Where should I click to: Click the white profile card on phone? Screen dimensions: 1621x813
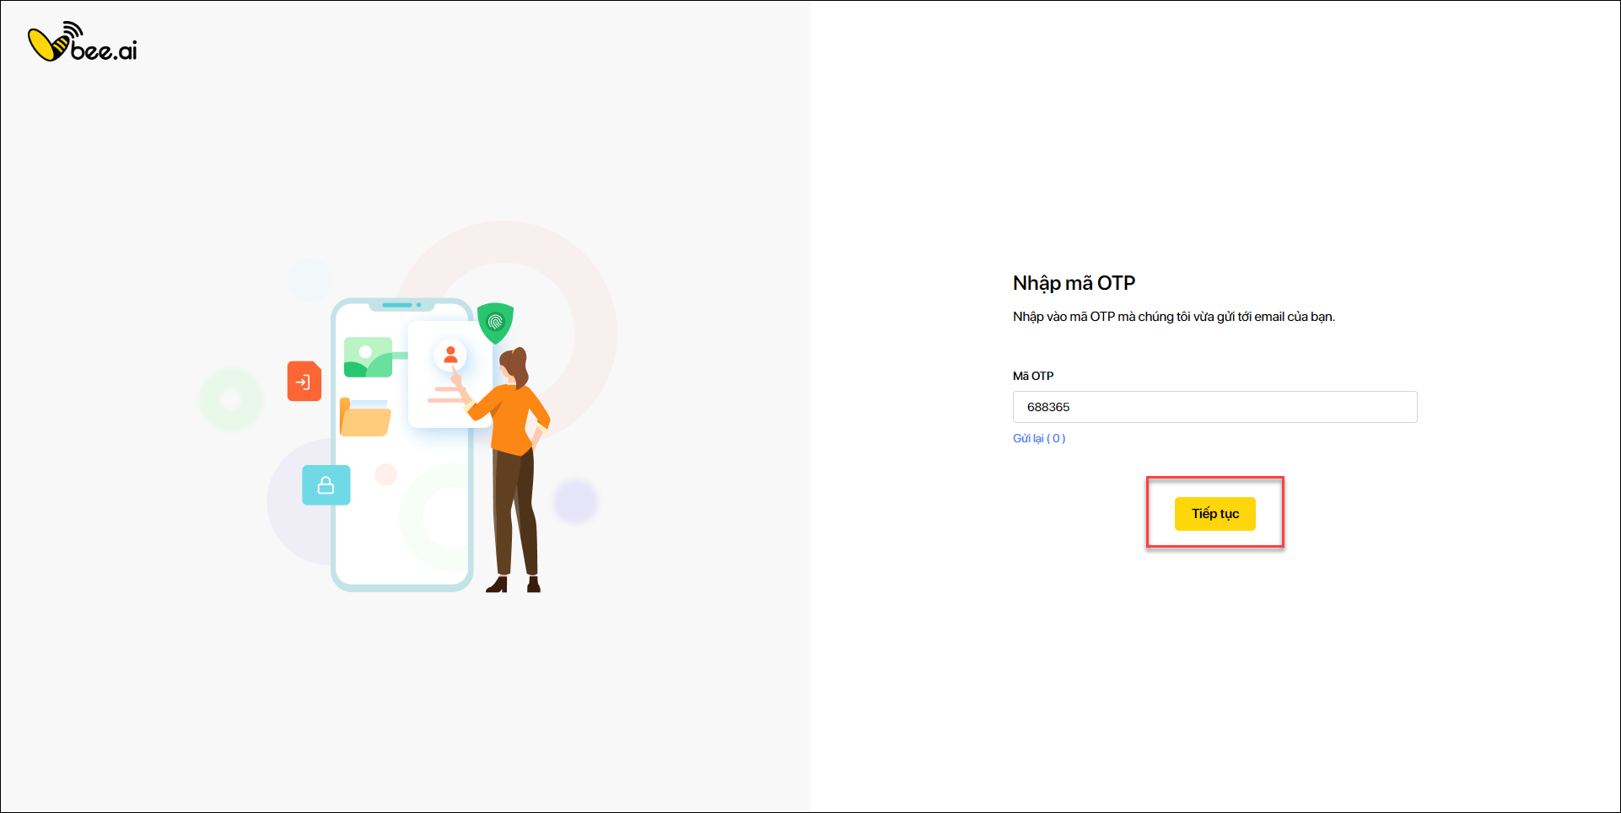point(450,373)
